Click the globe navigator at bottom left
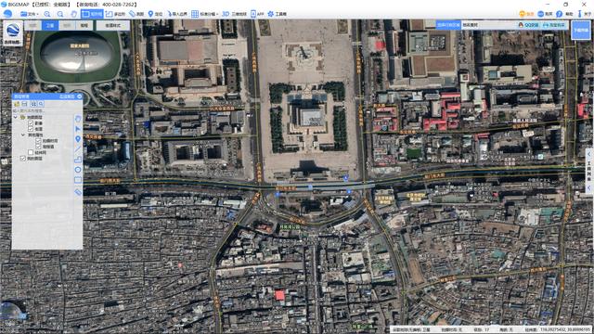 10,312
